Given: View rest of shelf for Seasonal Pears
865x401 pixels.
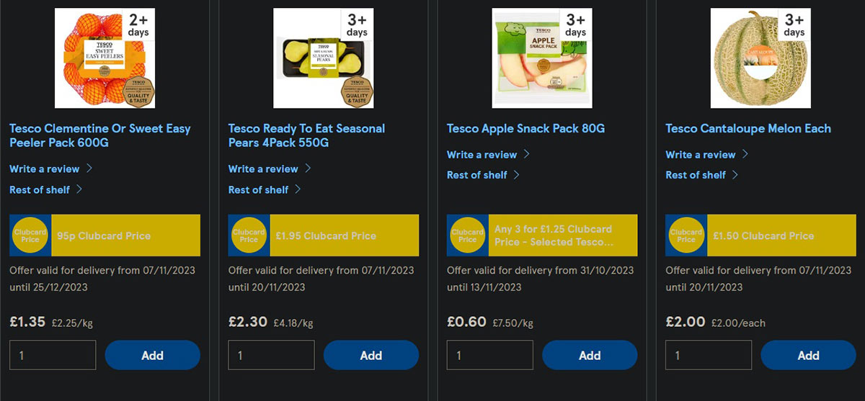Looking at the screenshot, I should coord(258,190).
